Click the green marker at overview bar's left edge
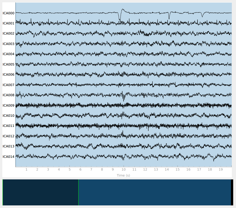The width and height of the screenshot is (236, 208). point(3,192)
